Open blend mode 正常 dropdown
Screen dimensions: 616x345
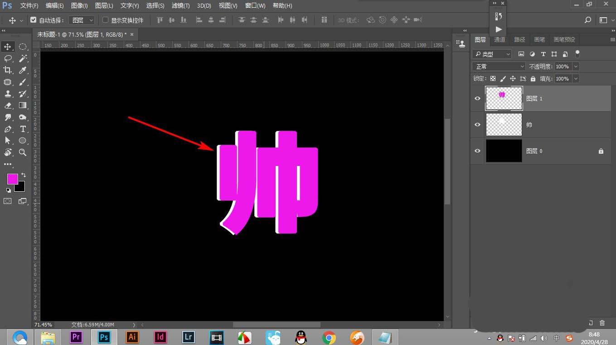[499, 66]
